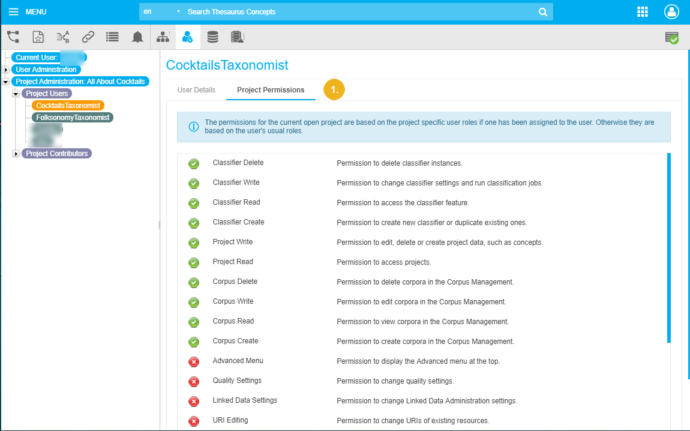The height and width of the screenshot is (431, 690).
Task: Click the permissions list blue scrollbar
Action: click(x=669, y=247)
